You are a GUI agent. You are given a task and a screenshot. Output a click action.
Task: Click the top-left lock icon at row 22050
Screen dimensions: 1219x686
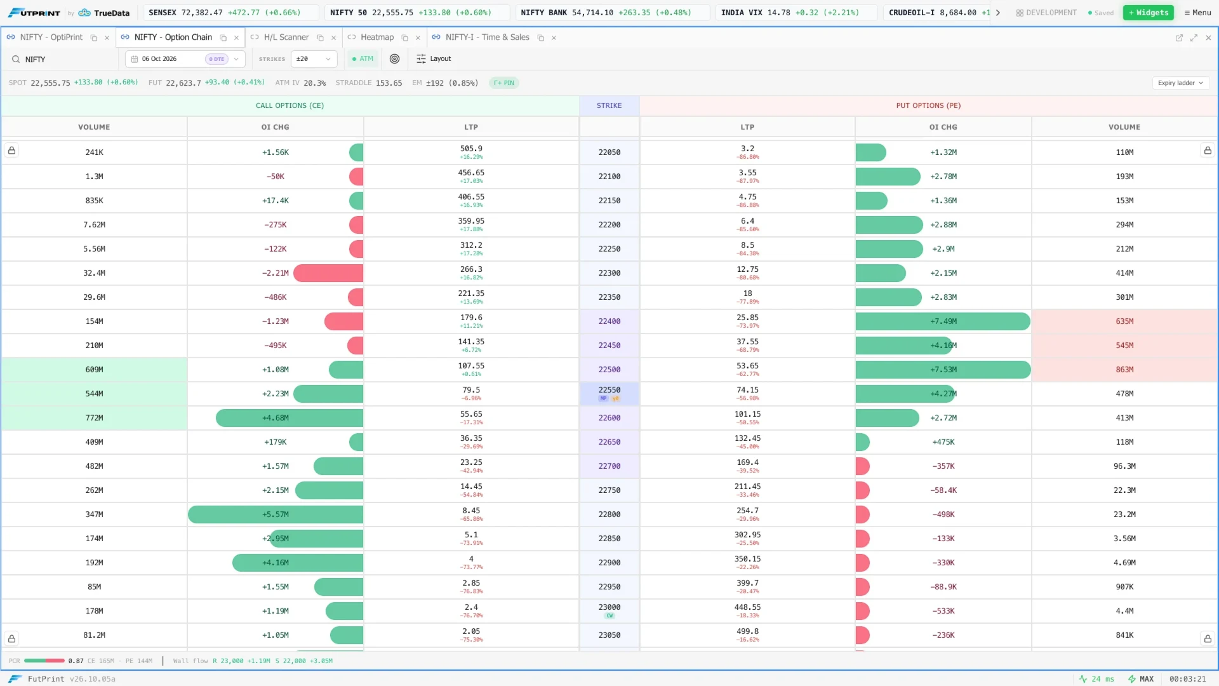click(11, 151)
